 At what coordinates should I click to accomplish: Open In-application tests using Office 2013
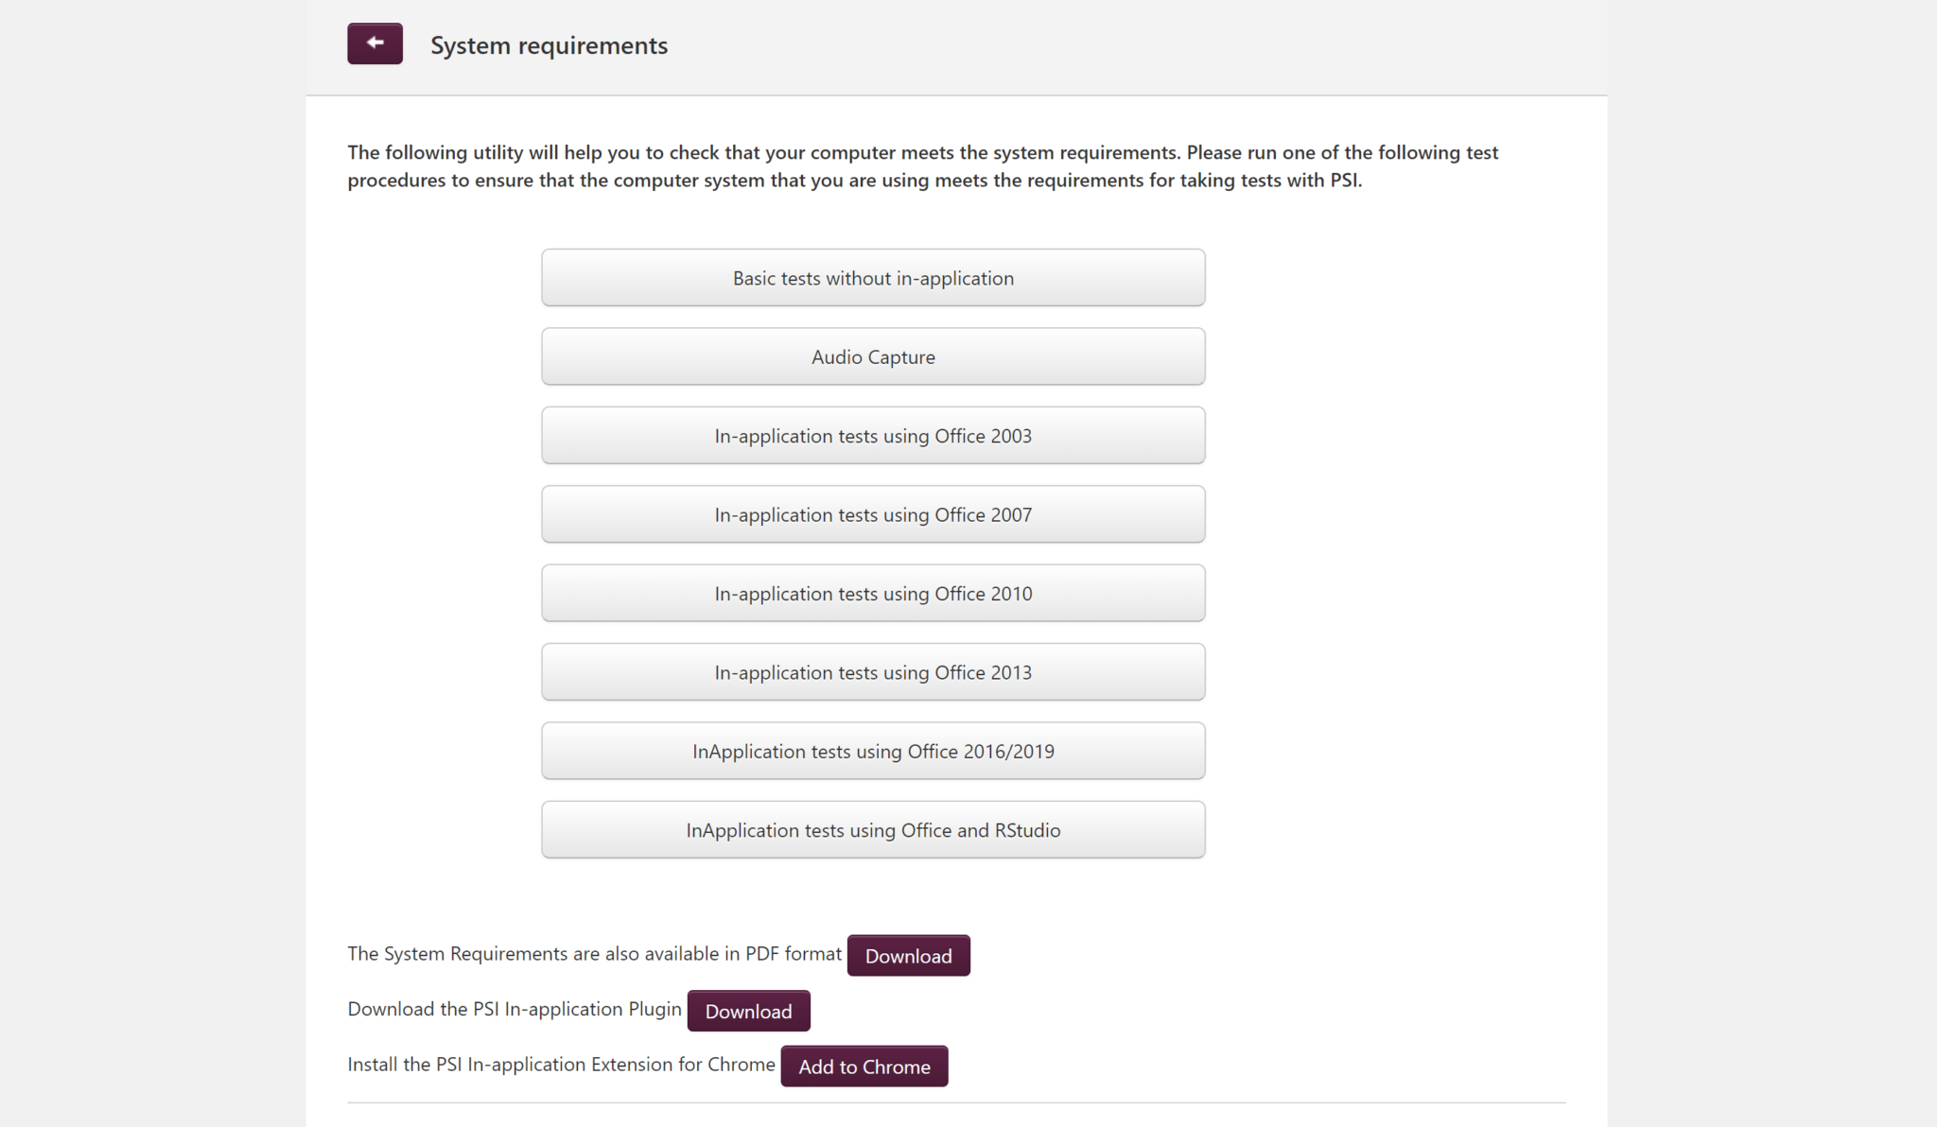[873, 673]
